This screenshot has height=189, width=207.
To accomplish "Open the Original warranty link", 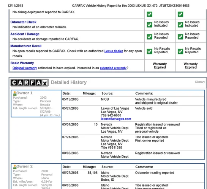I will coord(25,68).
